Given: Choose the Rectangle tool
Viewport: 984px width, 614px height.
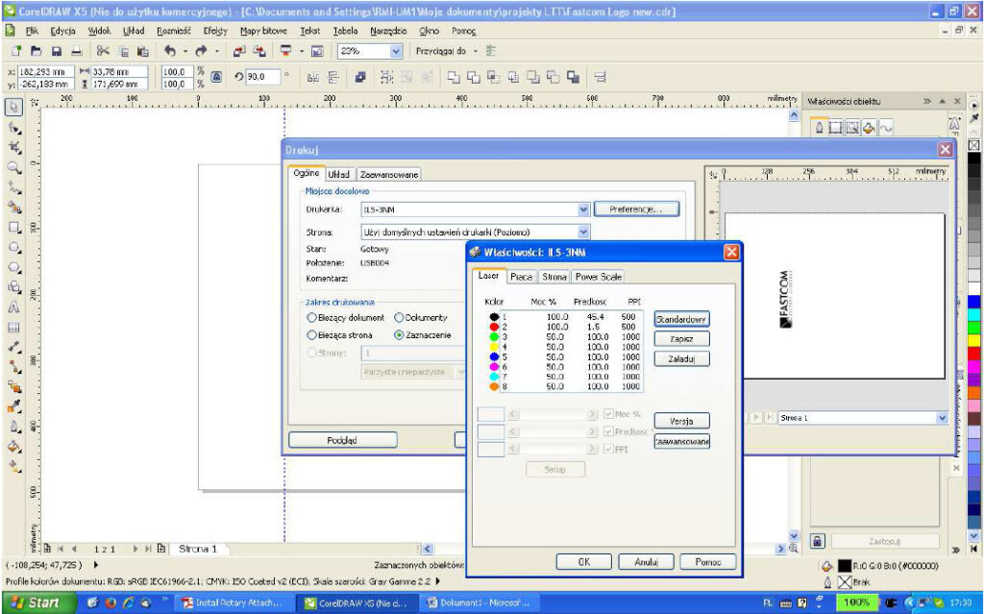Looking at the screenshot, I should point(14,228).
